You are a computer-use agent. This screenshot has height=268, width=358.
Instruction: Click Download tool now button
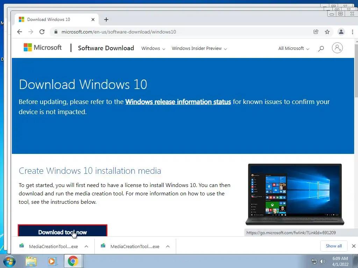[x=63, y=231]
